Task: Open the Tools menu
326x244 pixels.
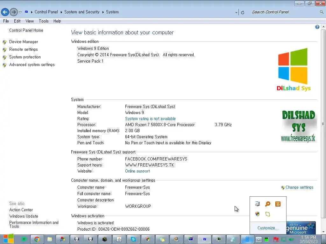Action: [44, 21]
